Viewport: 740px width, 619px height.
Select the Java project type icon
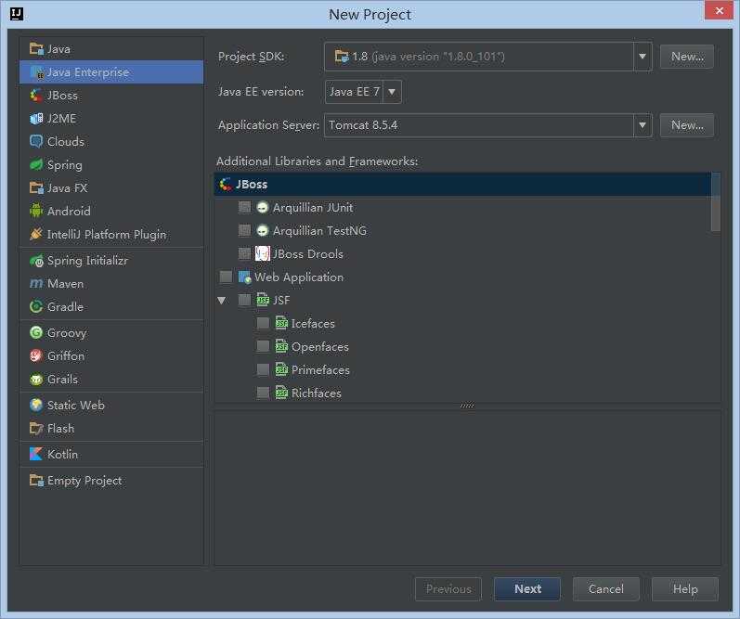pos(36,48)
